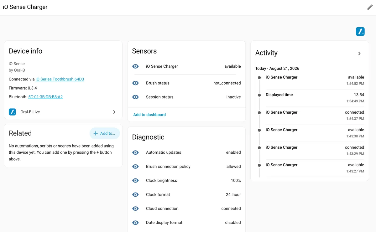Click the Add to… button in Related

(x=105, y=133)
